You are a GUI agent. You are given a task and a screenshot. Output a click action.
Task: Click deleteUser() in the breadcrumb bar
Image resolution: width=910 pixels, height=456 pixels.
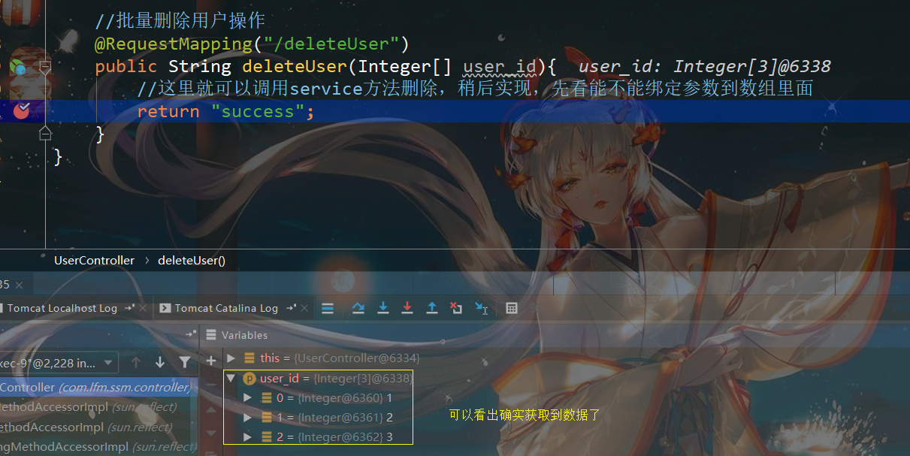coord(191,260)
